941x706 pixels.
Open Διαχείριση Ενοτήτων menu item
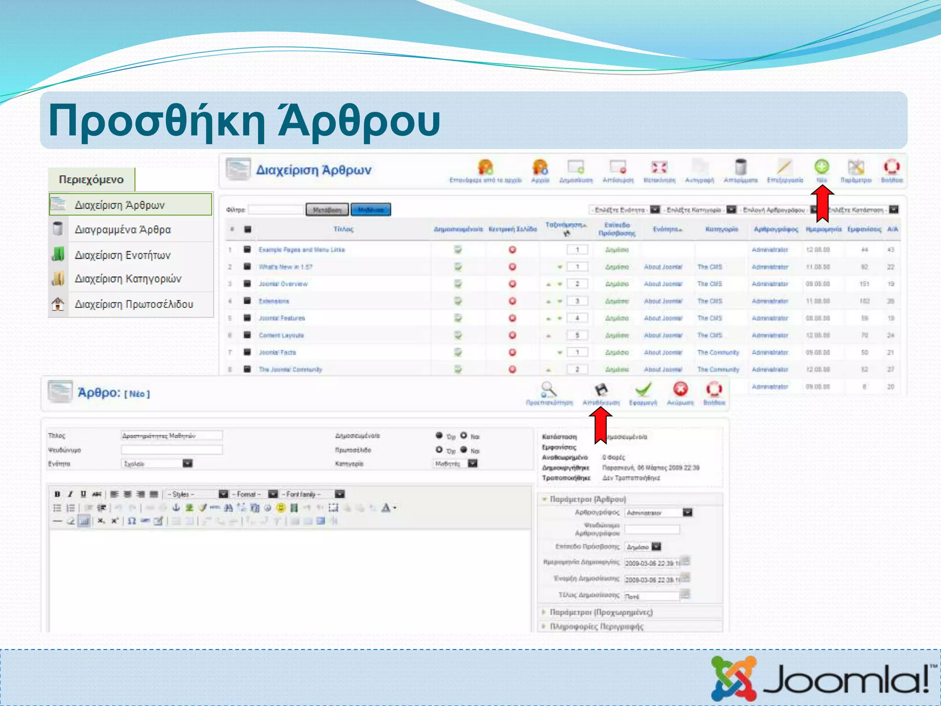(123, 255)
